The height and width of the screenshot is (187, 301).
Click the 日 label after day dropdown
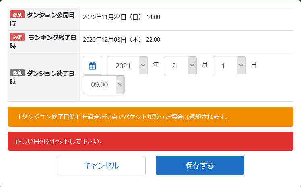pyautogui.click(x=254, y=64)
